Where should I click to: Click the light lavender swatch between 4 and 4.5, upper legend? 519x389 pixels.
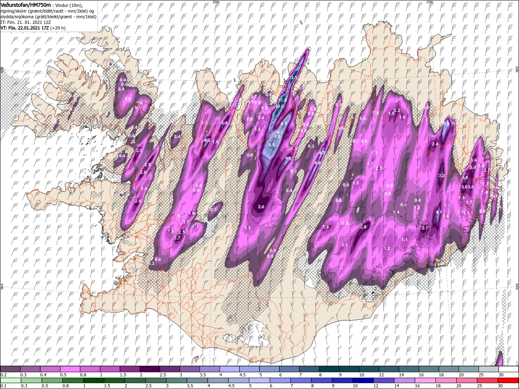click(x=229, y=369)
